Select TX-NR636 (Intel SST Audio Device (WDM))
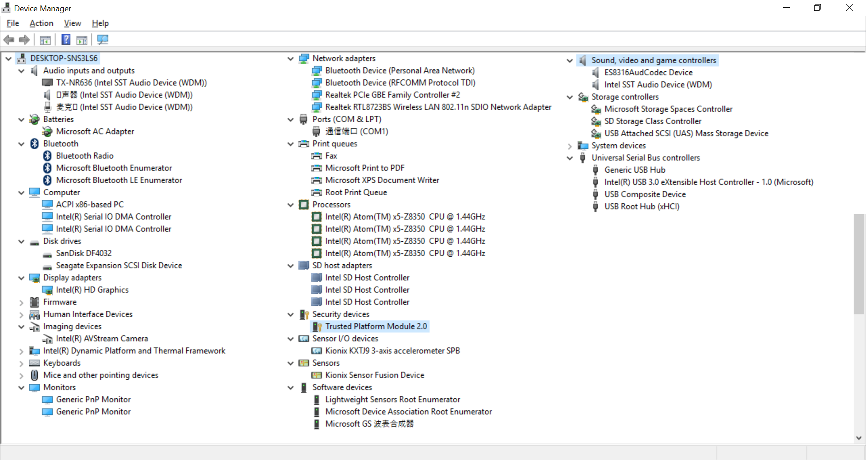 [131, 83]
